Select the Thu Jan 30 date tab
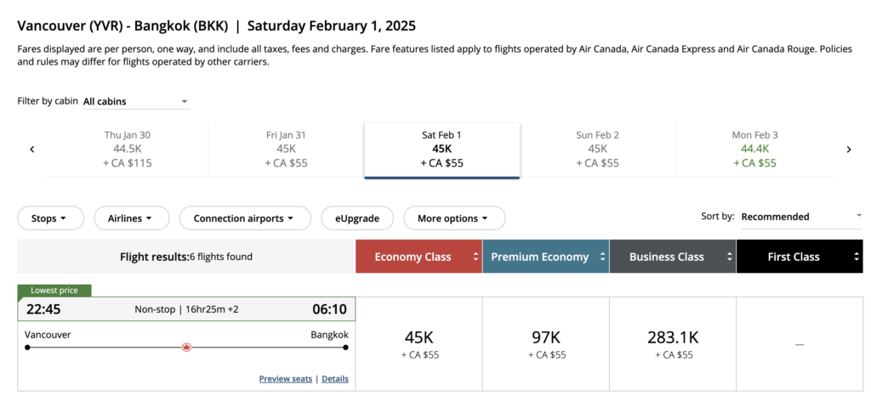 128,149
